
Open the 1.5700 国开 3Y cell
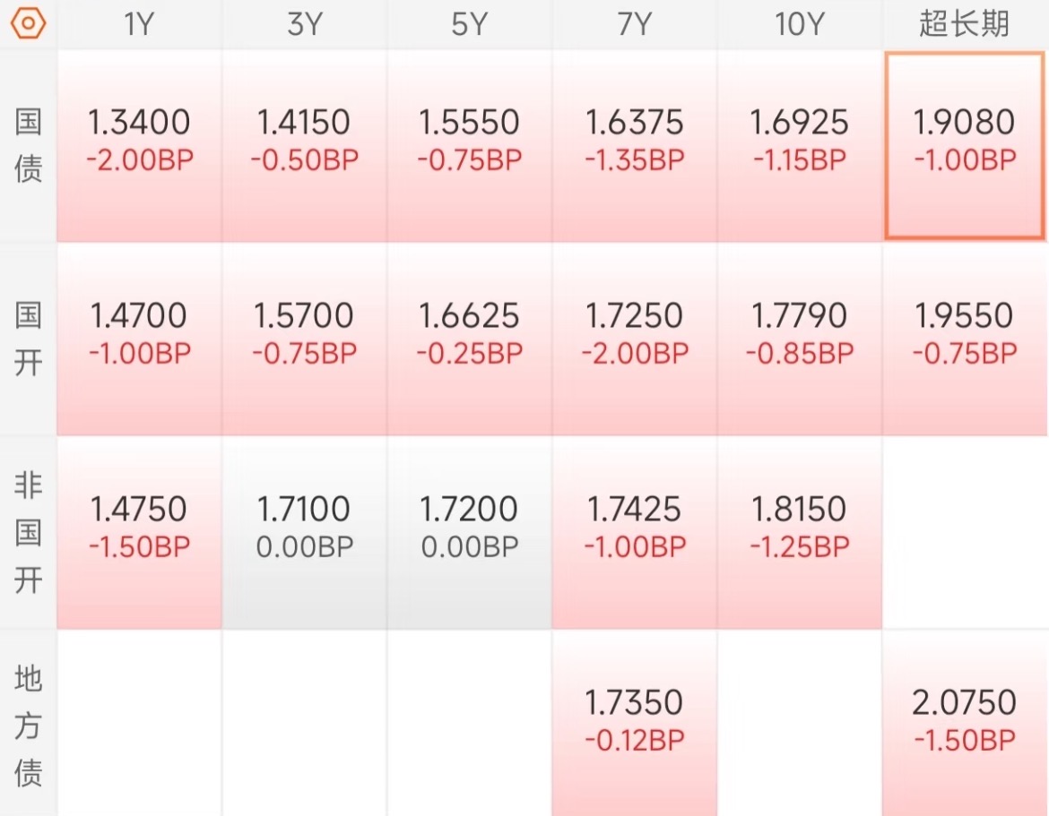(305, 339)
